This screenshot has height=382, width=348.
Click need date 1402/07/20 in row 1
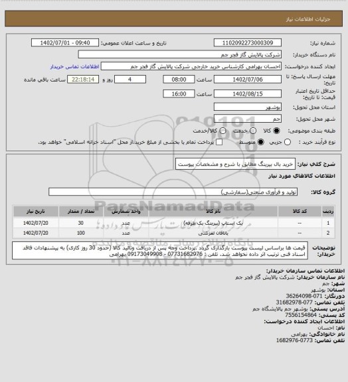(x=36, y=223)
